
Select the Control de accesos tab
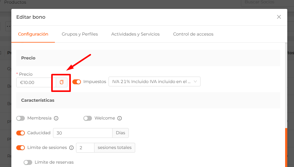pyautogui.click(x=193, y=34)
